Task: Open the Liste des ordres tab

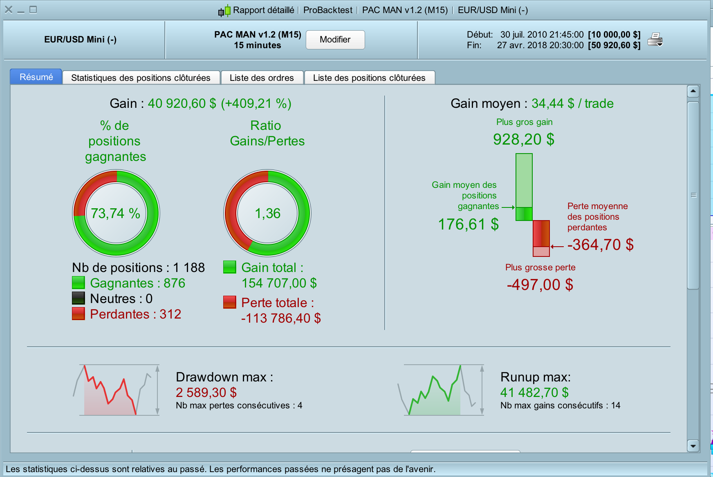Action: click(x=262, y=78)
